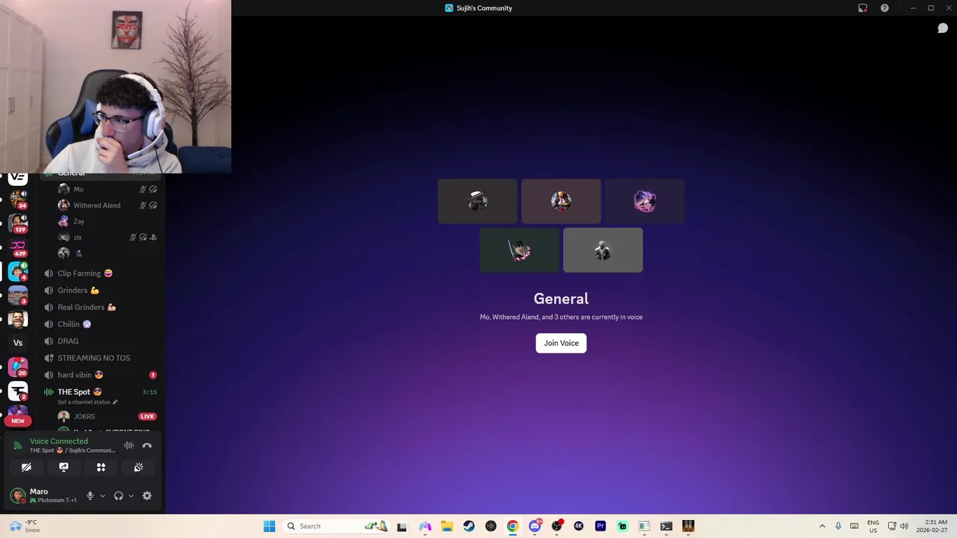Open the Discord inbox icon in the title bar

click(x=863, y=8)
